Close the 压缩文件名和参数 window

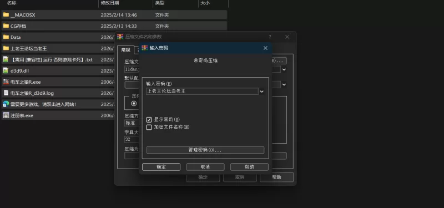click(x=287, y=37)
